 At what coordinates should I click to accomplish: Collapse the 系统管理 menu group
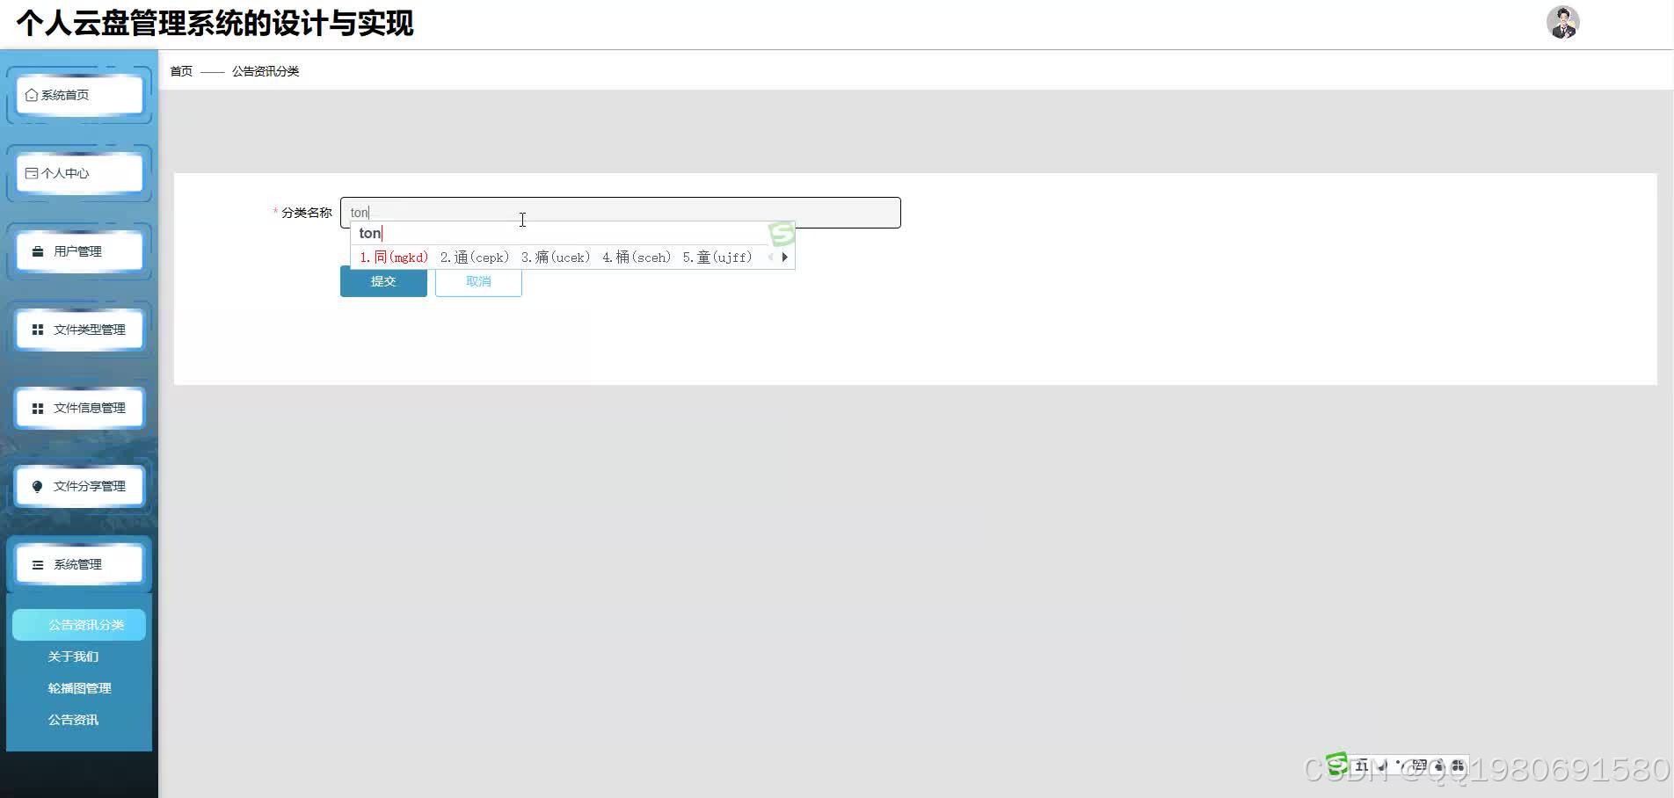(x=79, y=564)
